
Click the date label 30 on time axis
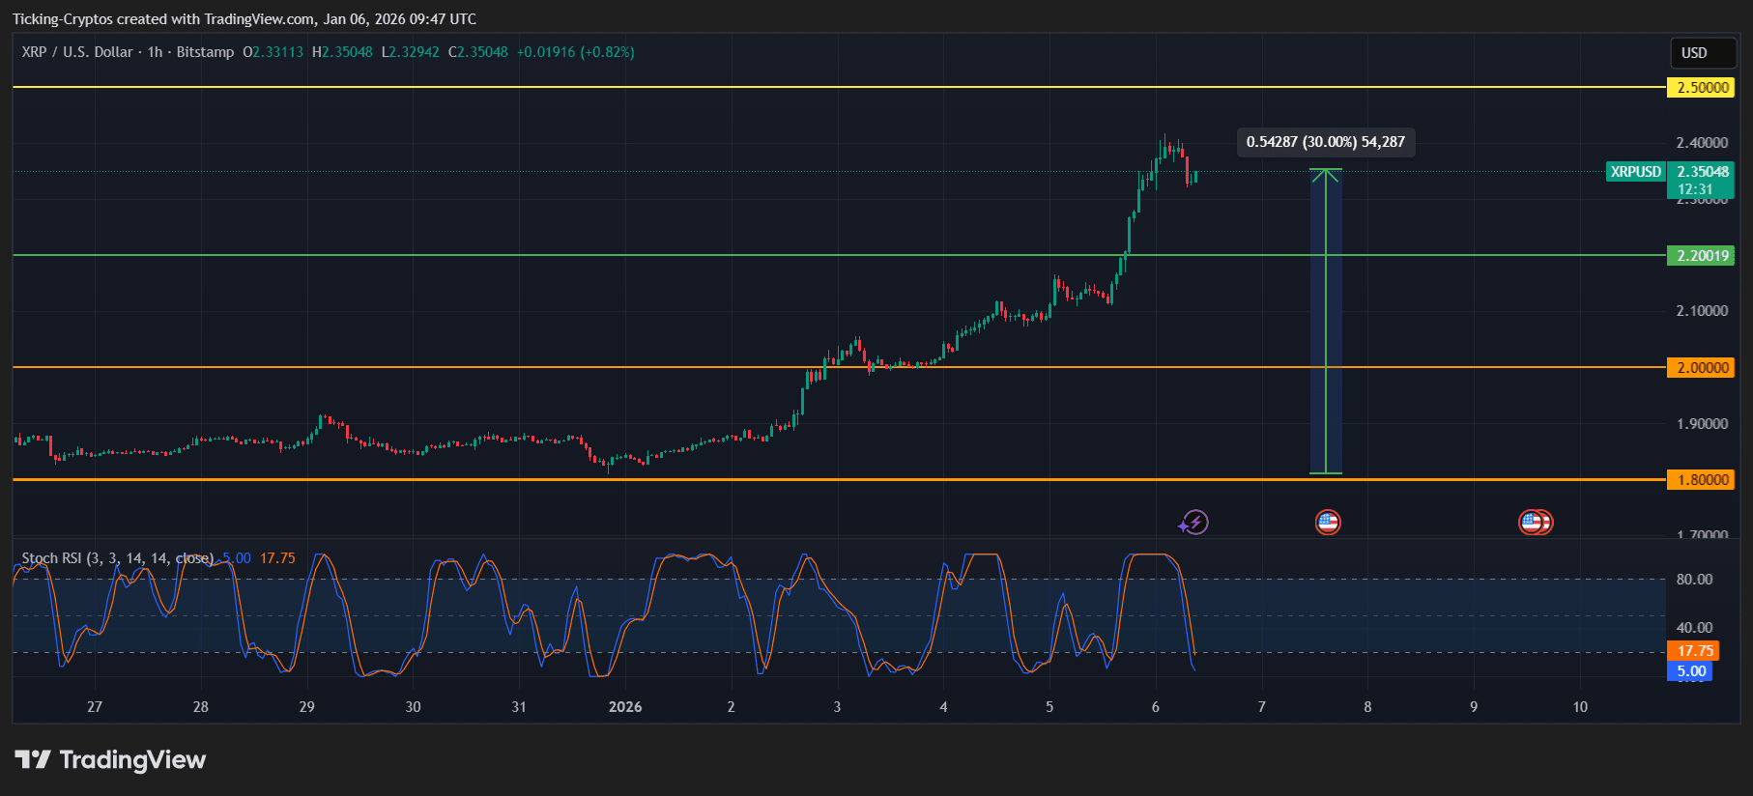click(x=414, y=707)
